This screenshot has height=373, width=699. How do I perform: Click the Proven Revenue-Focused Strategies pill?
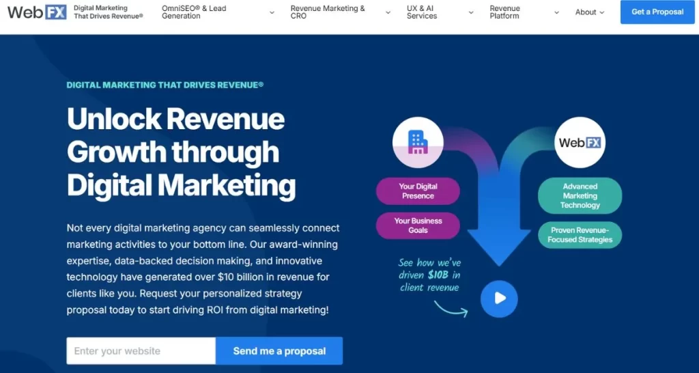pos(580,235)
